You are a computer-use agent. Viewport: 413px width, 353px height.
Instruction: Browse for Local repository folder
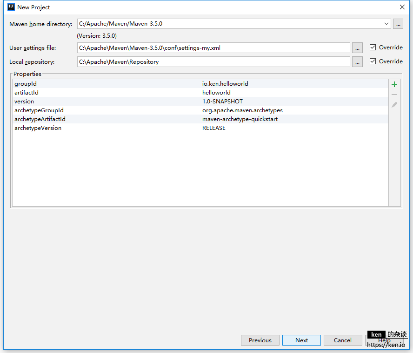coord(357,62)
